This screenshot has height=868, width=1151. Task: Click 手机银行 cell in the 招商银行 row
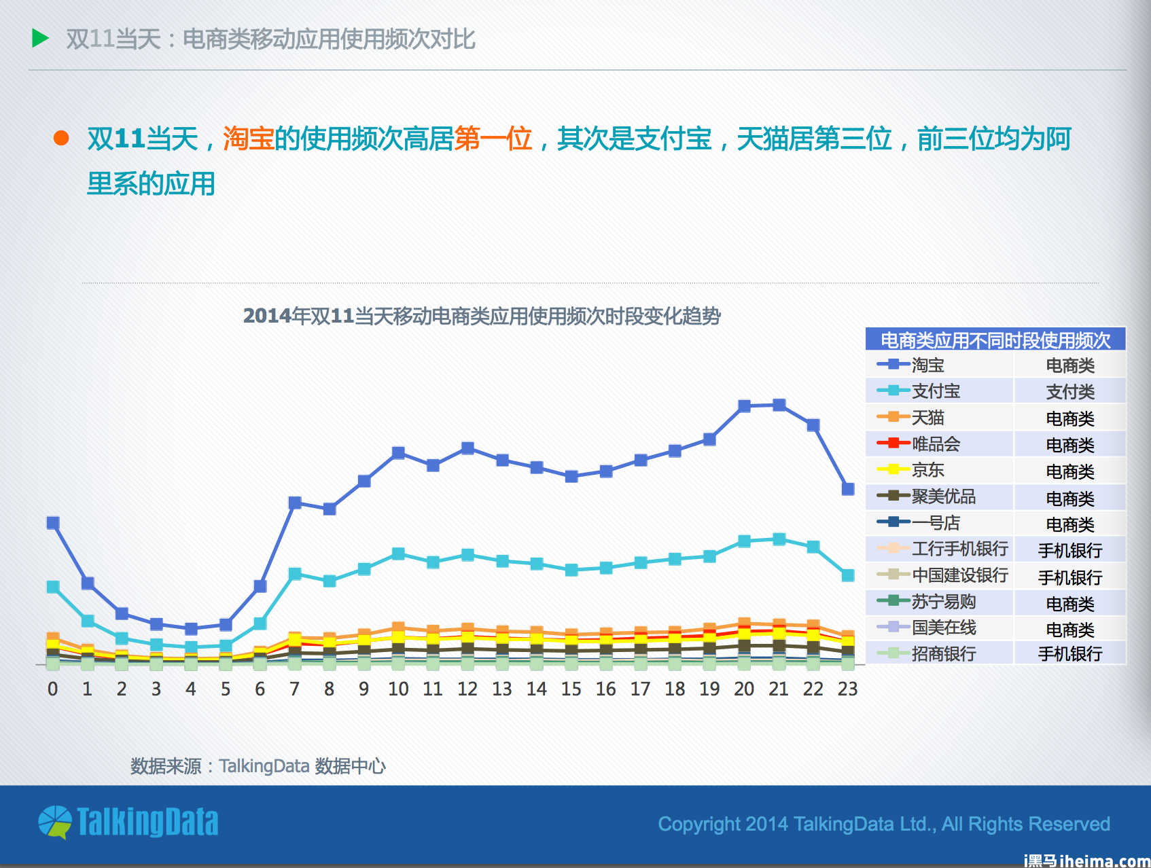(1070, 654)
